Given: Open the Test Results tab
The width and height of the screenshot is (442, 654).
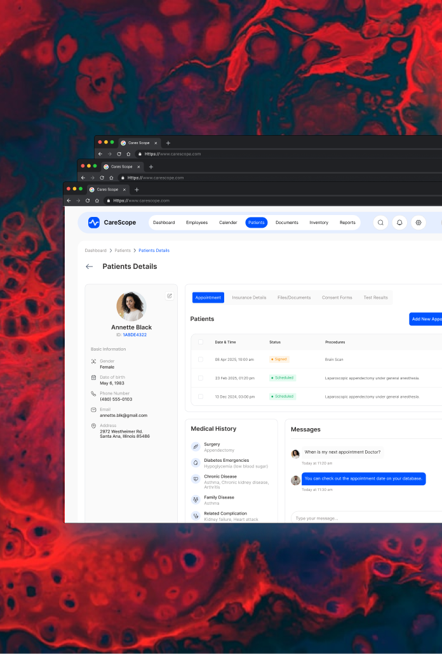Looking at the screenshot, I should (375, 298).
